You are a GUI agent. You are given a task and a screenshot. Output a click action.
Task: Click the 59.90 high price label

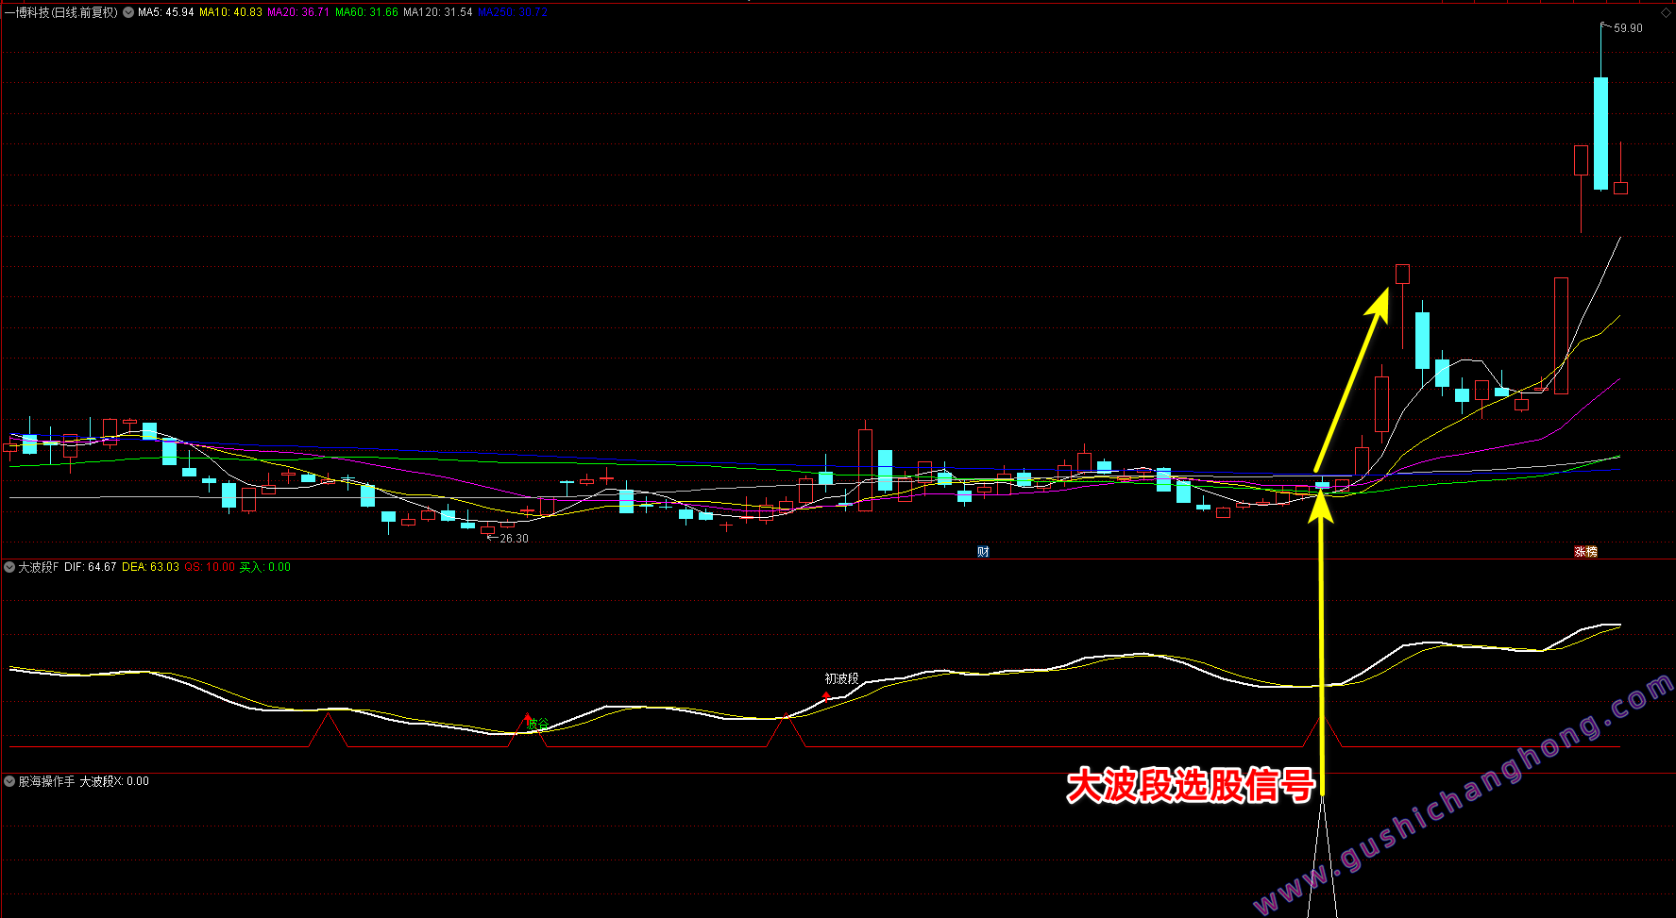[x=1628, y=28]
